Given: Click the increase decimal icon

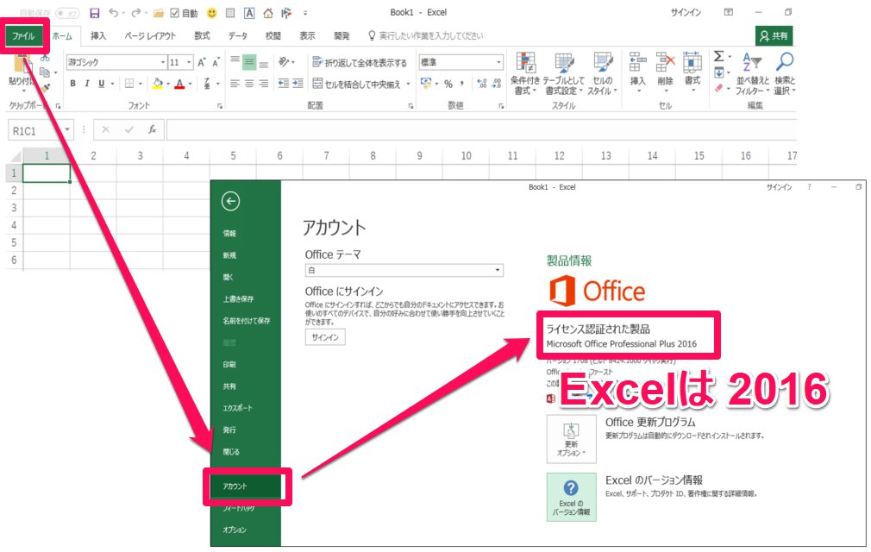Looking at the screenshot, I should click(481, 84).
